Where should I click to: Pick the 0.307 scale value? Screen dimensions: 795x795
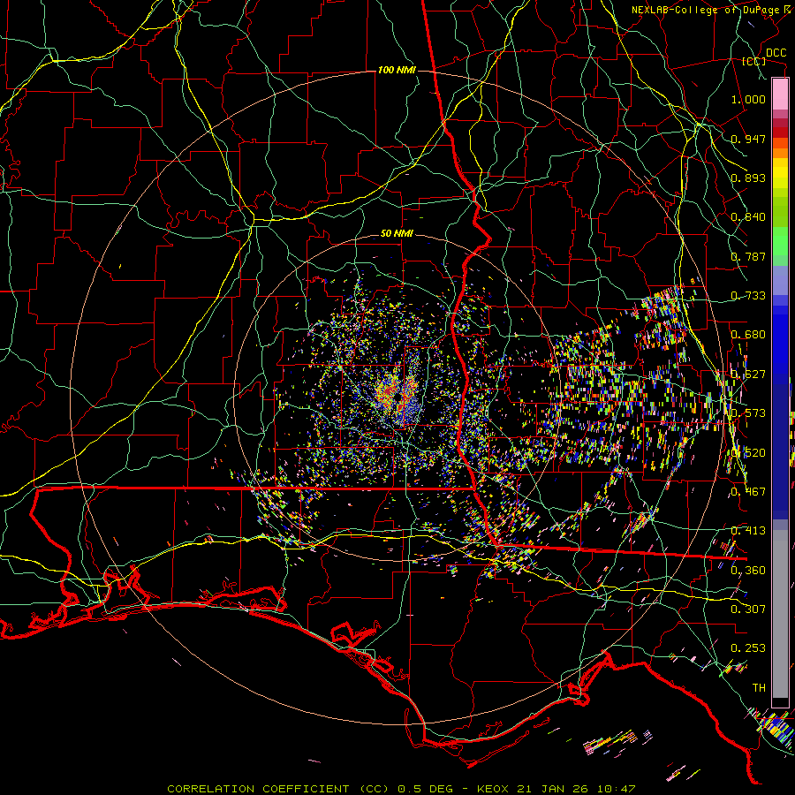[x=748, y=609]
